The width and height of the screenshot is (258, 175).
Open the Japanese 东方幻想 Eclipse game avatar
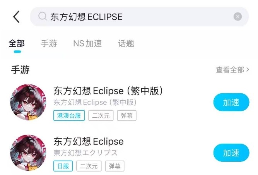point(28,153)
